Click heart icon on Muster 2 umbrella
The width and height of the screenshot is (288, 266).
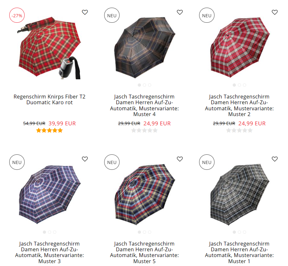click(275, 12)
